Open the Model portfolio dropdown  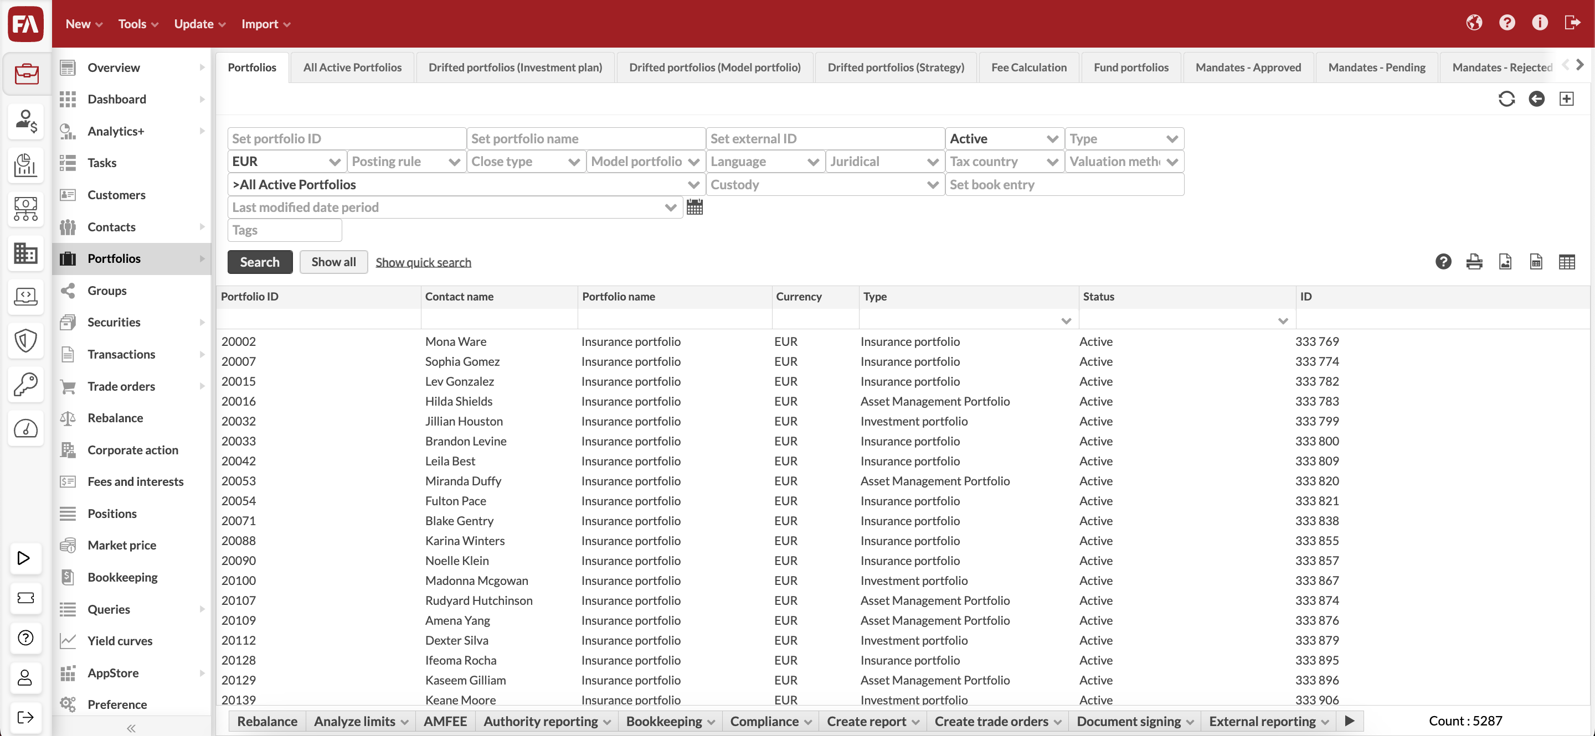click(645, 162)
